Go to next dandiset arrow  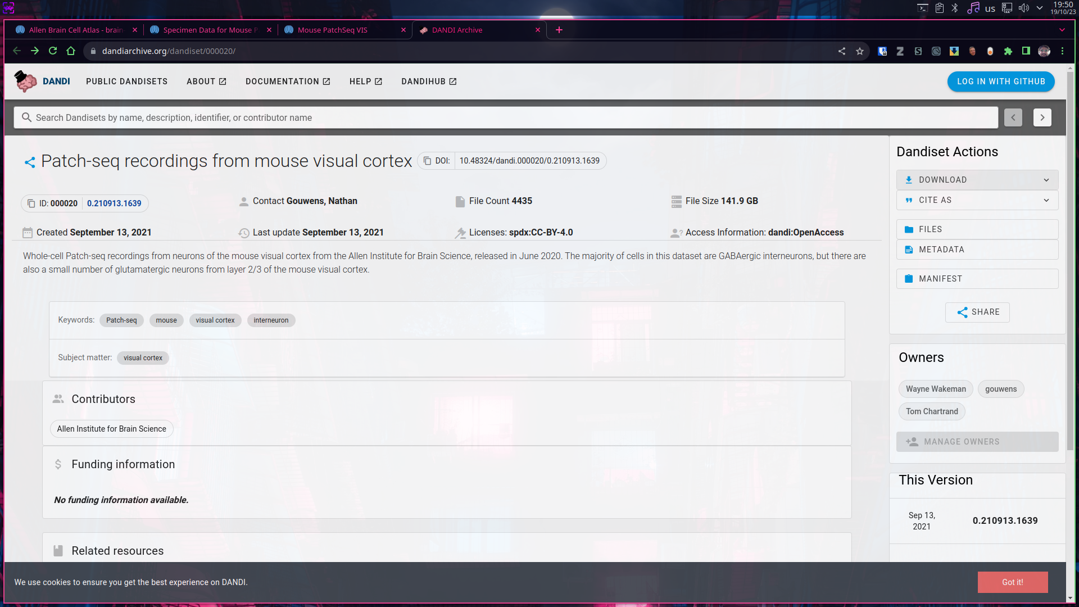(x=1042, y=117)
